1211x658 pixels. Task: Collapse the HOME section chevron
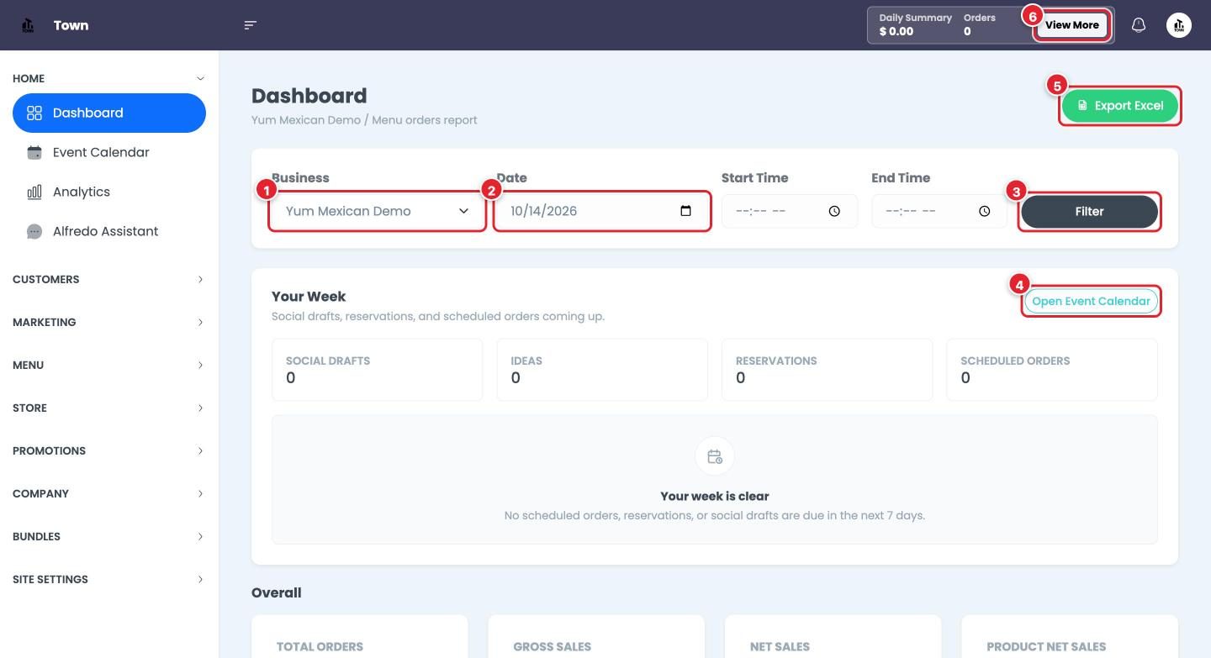tap(200, 78)
